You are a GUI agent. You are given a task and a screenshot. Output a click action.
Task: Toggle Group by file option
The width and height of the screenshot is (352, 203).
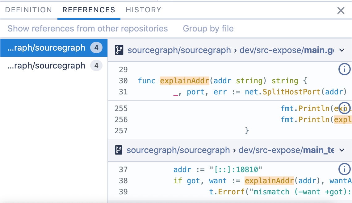click(208, 29)
